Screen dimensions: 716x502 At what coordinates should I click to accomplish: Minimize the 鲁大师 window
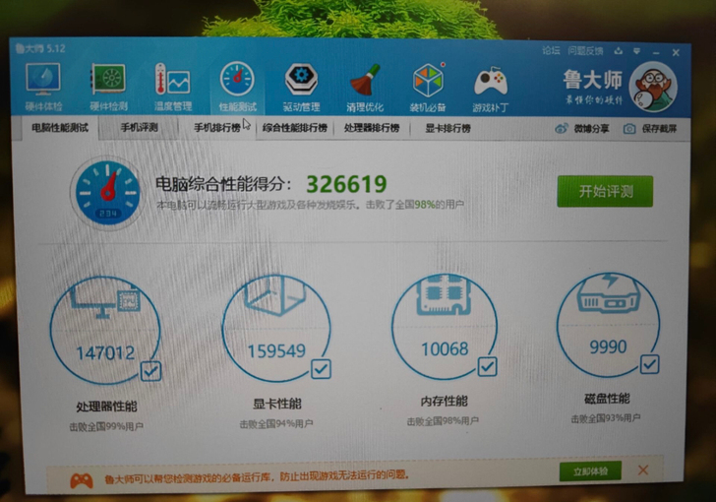click(656, 53)
